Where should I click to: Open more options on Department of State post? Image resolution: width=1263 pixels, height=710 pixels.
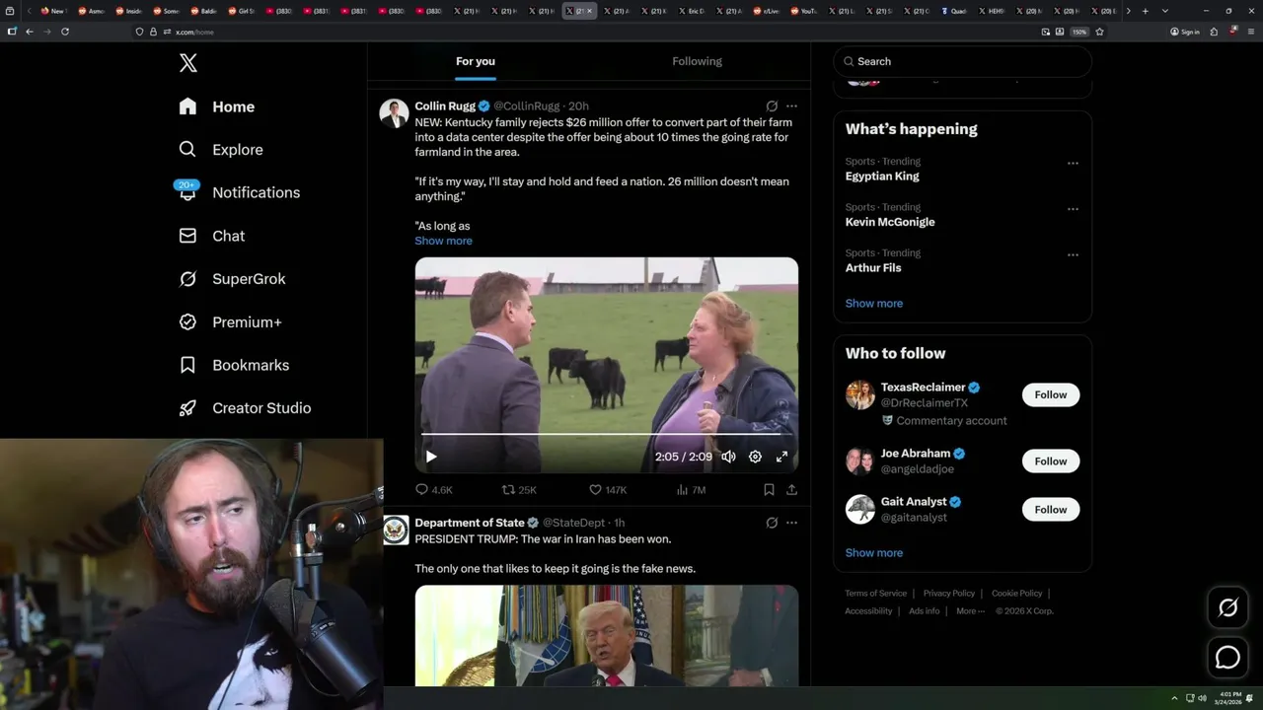pyautogui.click(x=791, y=523)
